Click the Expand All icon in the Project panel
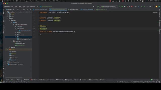The height and width of the screenshot is (90, 161). pos(21,9)
